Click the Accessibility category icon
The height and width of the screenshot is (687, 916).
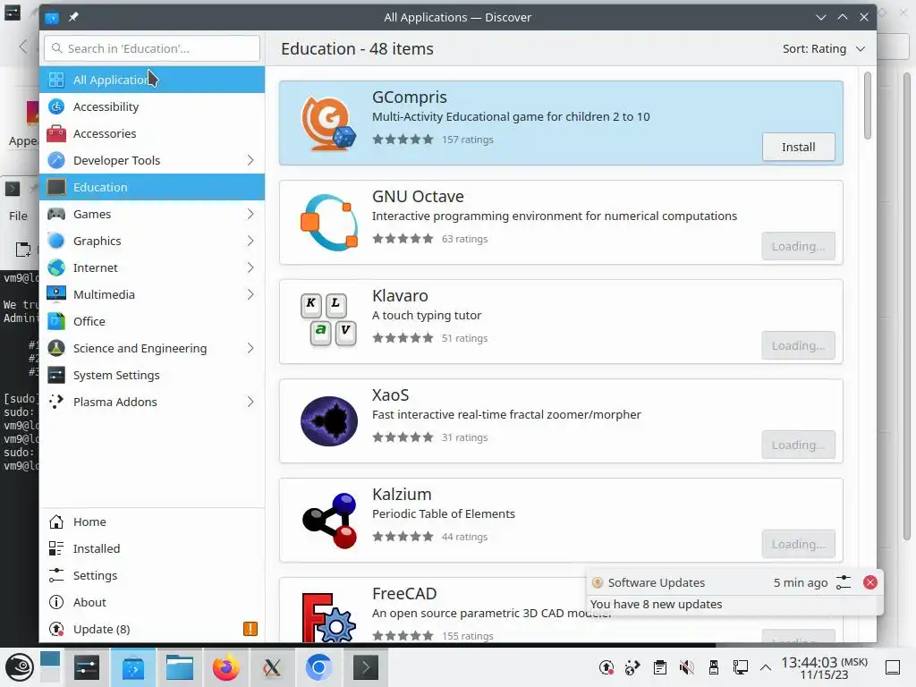click(x=56, y=107)
